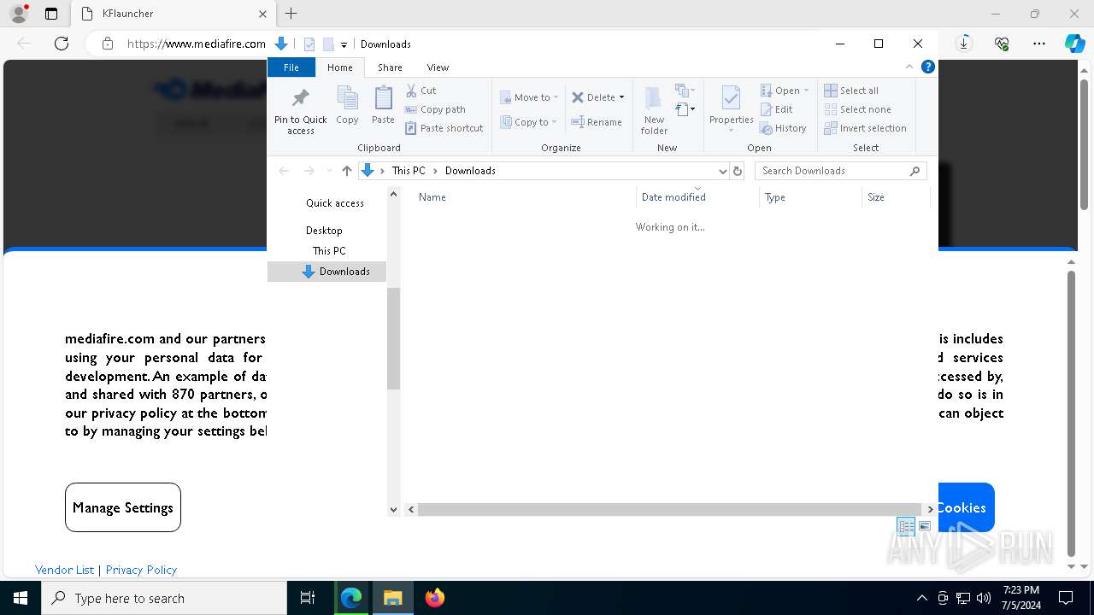1094x615 pixels.
Task: Open Explorer Help question mark icon
Action: click(927, 67)
